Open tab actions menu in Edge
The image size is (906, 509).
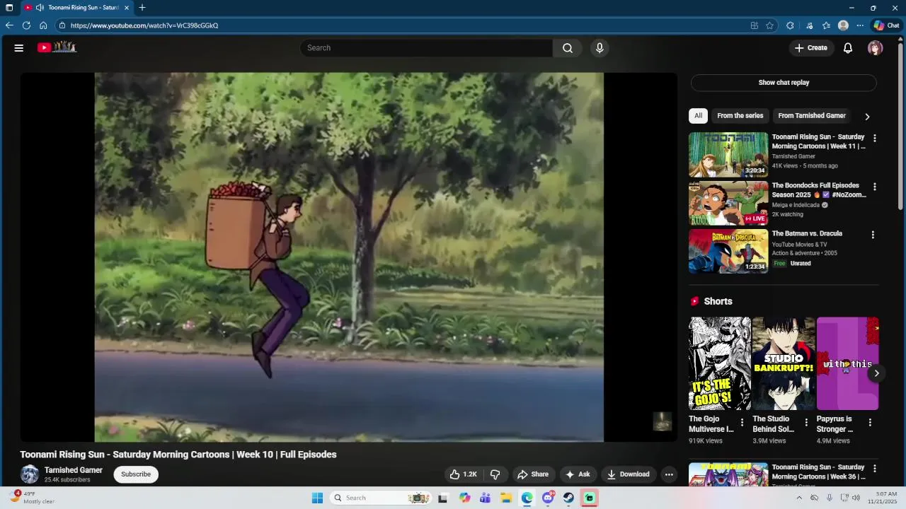tap(9, 8)
